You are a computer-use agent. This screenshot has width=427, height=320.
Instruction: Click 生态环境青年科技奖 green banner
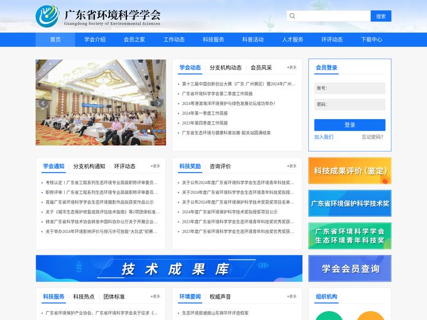(350, 236)
